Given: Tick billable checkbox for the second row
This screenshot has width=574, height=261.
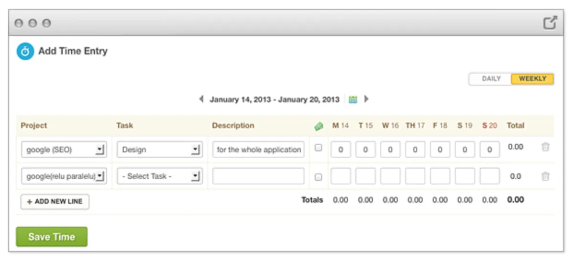Looking at the screenshot, I should coord(318,177).
